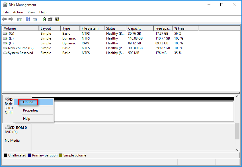Select the System Reserved volume row
The image size is (242, 167).
[20, 53]
